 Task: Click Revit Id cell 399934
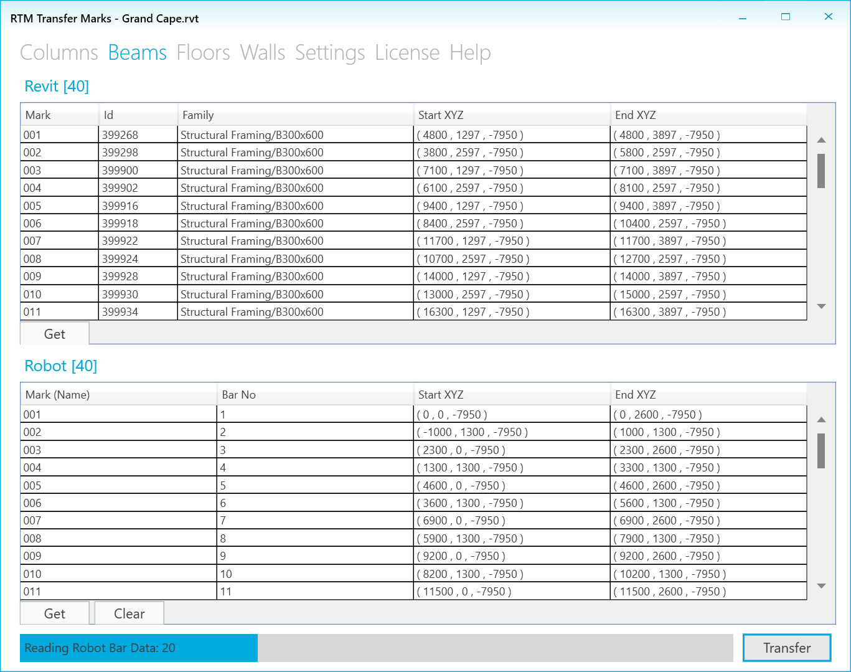(138, 312)
